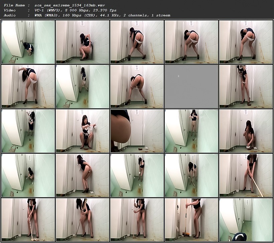Click the "File Name" label in the header

[x=14, y=5]
